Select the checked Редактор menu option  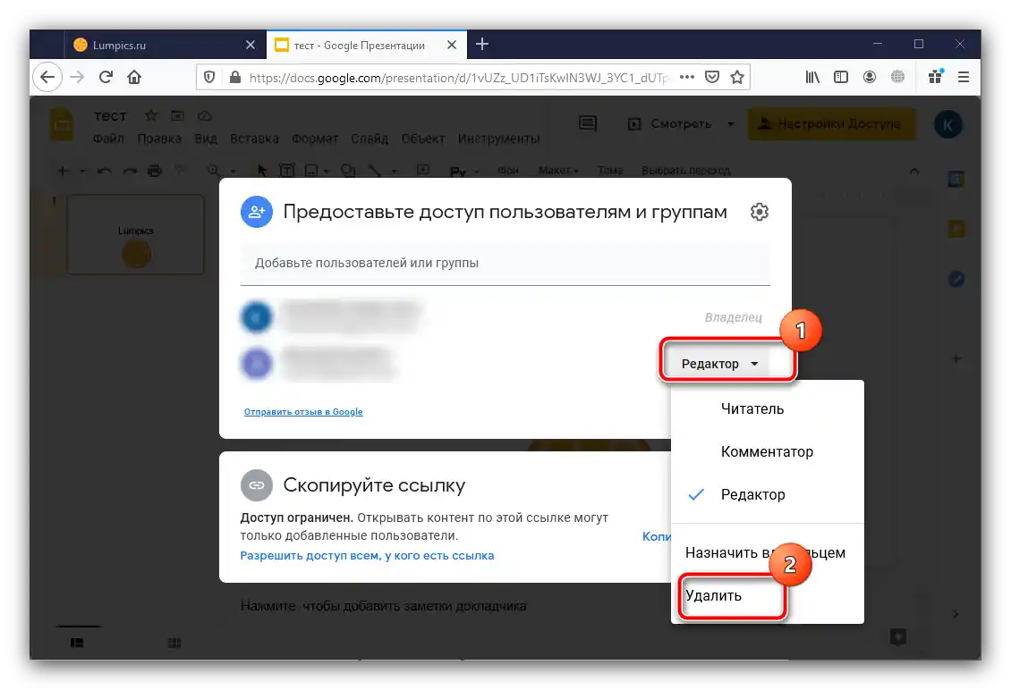768,495
